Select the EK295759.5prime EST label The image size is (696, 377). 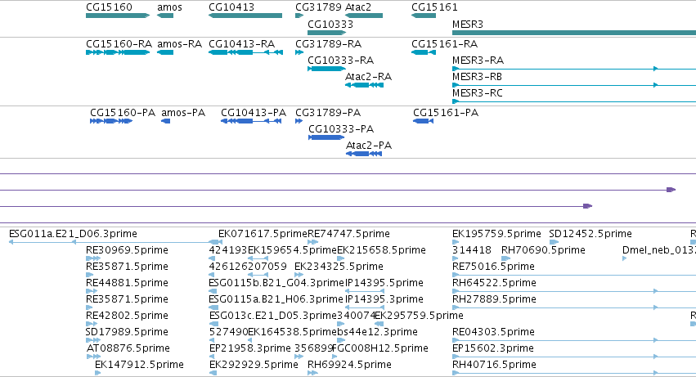pos(419,316)
